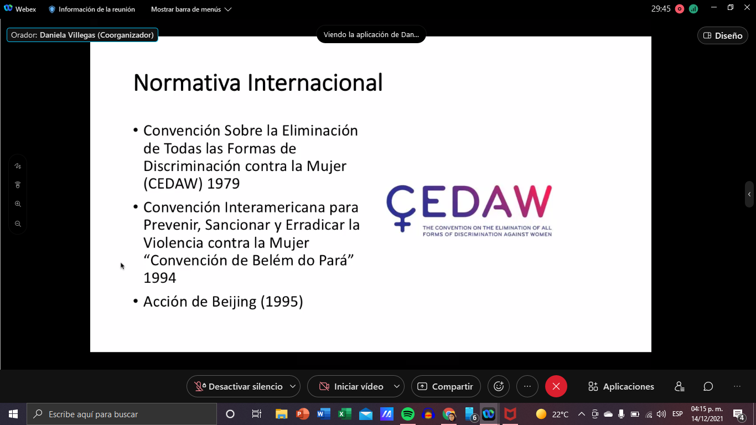The image size is (756, 425).
Task: Open File Explorer from taskbar
Action: click(x=282, y=414)
